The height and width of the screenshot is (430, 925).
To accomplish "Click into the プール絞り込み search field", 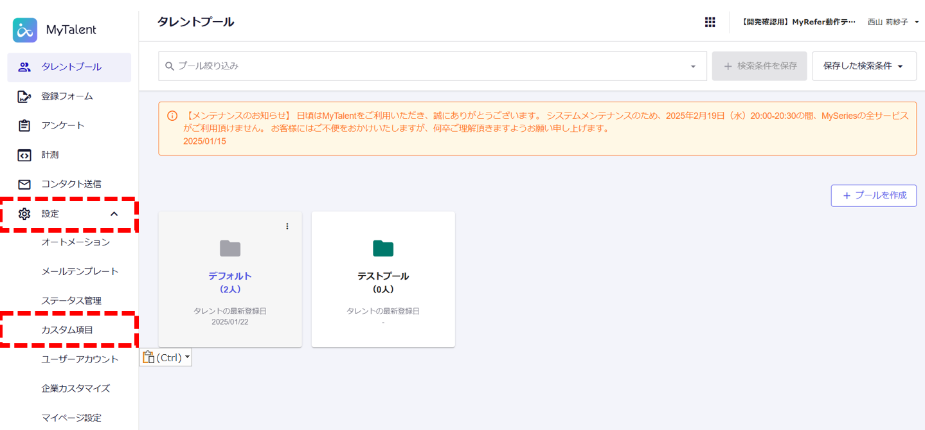I will [424, 66].
